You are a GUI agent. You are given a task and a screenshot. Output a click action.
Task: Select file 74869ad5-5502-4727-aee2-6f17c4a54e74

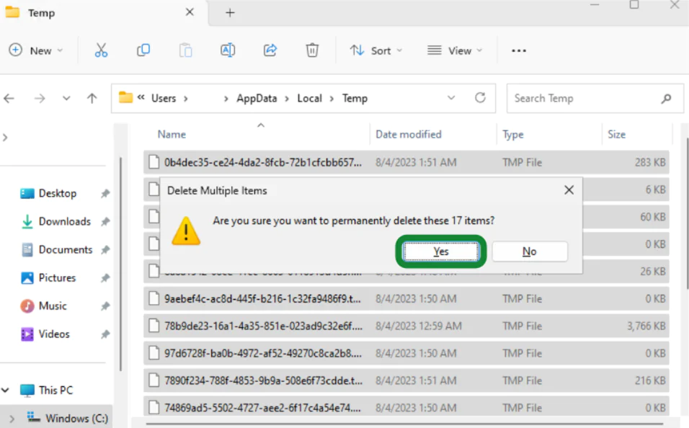406,408
